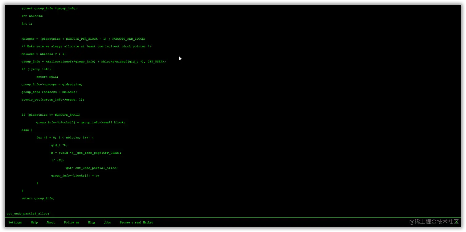Click the 'return NULL;' line
This screenshot has height=232, width=466.
[x=47, y=77]
